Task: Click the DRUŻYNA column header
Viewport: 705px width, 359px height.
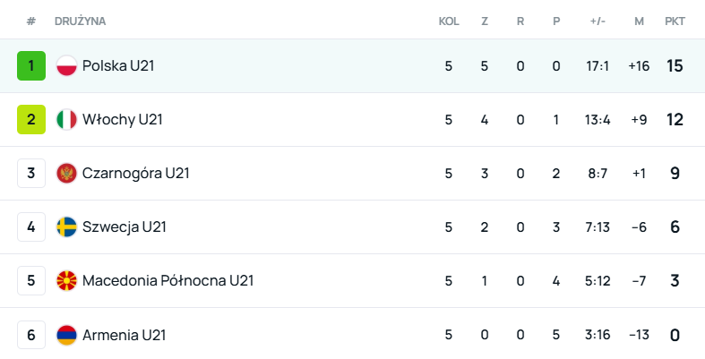Action: point(79,21)
